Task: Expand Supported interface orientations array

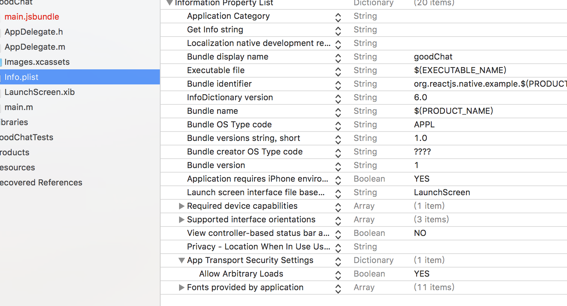Action: pyautogui.click(x=181, y=220)
